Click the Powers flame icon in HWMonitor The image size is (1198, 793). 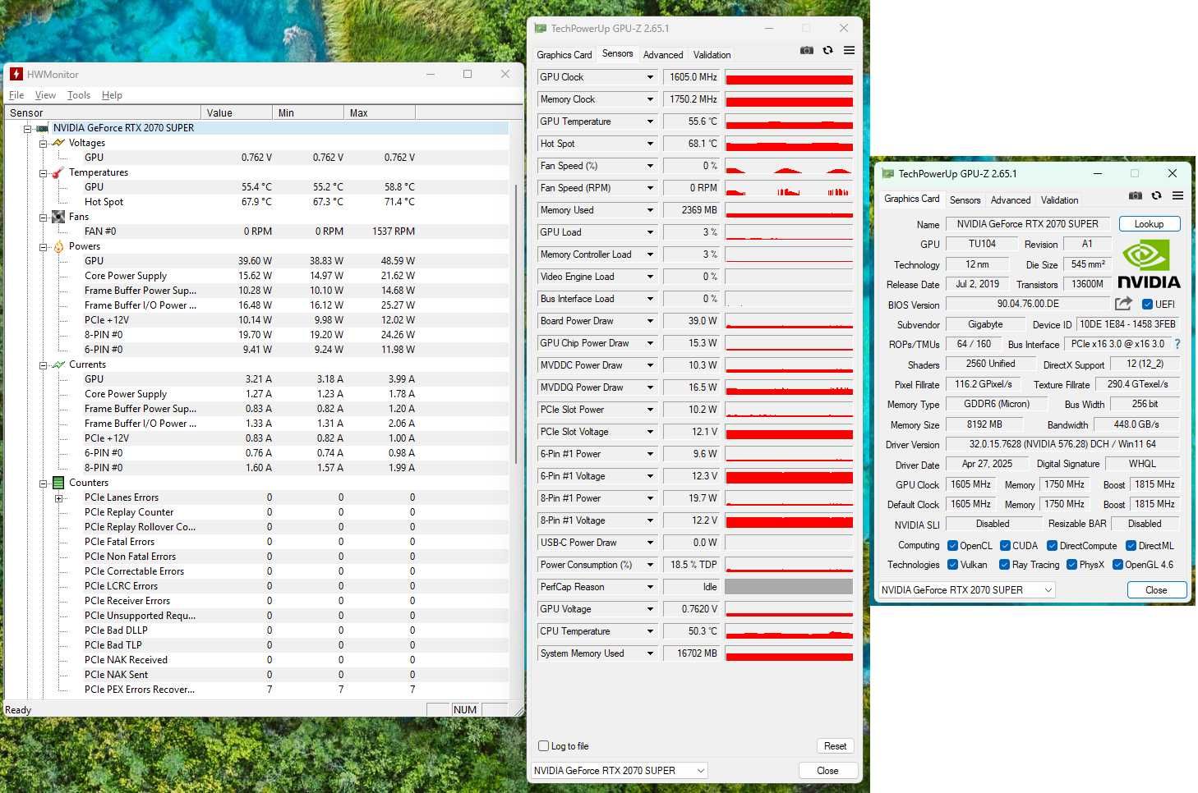click(58, 246)
